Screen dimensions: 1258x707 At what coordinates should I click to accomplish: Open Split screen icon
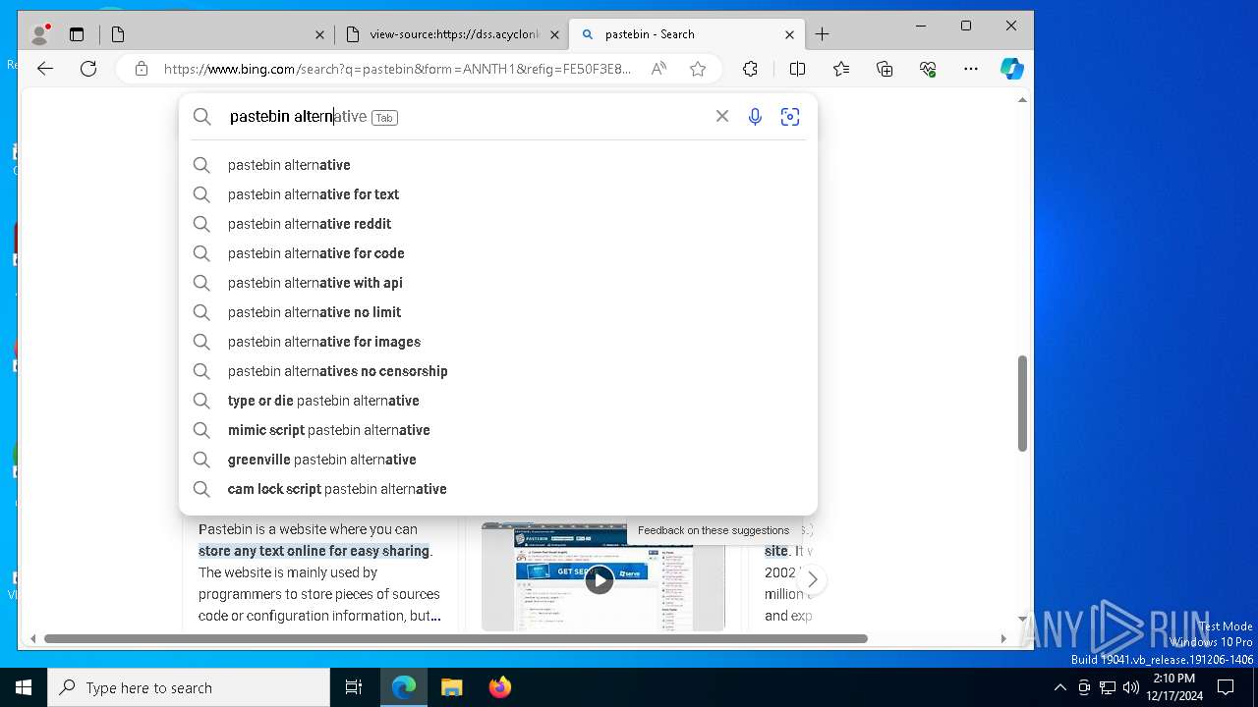(797, 69)
